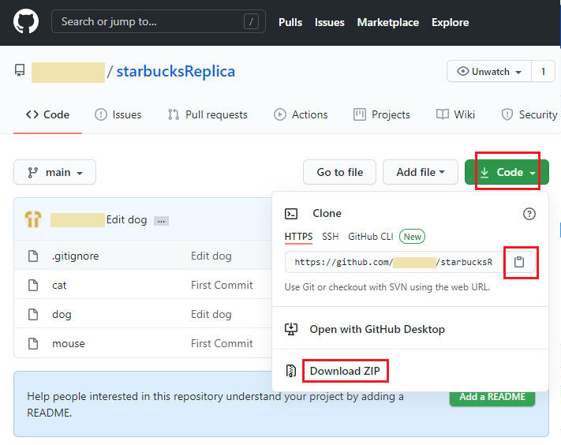Open mouse's First Commit message

[x=222, y=343]
